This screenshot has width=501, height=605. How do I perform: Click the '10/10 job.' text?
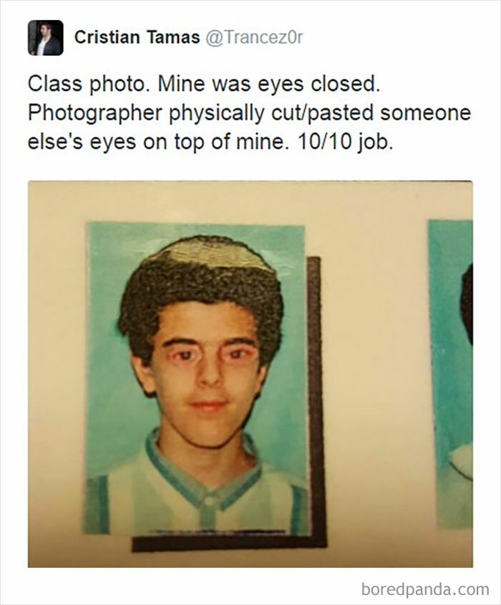coord(346,142)
